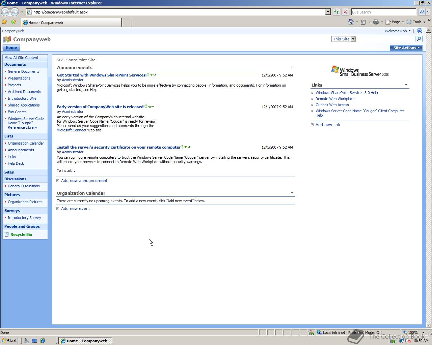432x345 pixels.
Task: Click the toolbar expand chevron
Action: [429, 20]
